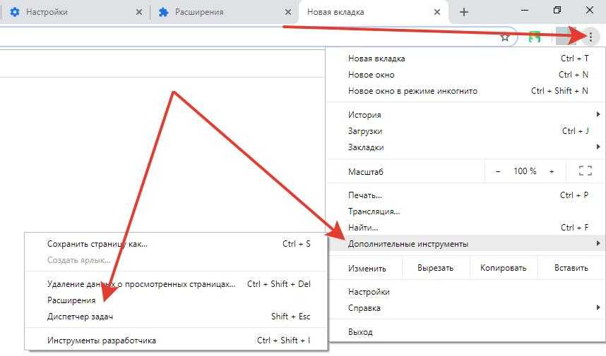Open the three-dot Chrome menu button
The height and width of the screenshot is (356, 606).
tap(590, 37)
